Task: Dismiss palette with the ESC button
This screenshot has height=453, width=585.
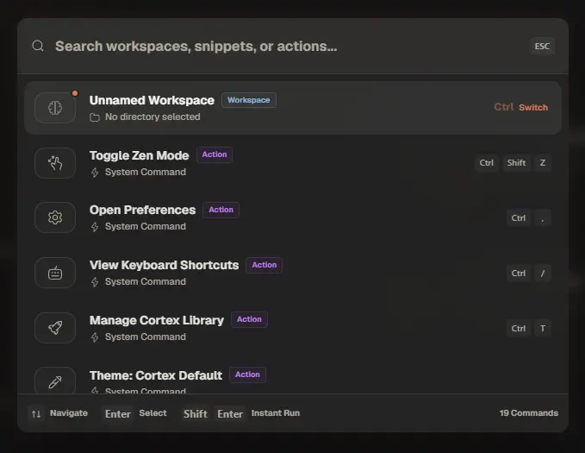Action: tap(542, 47)
